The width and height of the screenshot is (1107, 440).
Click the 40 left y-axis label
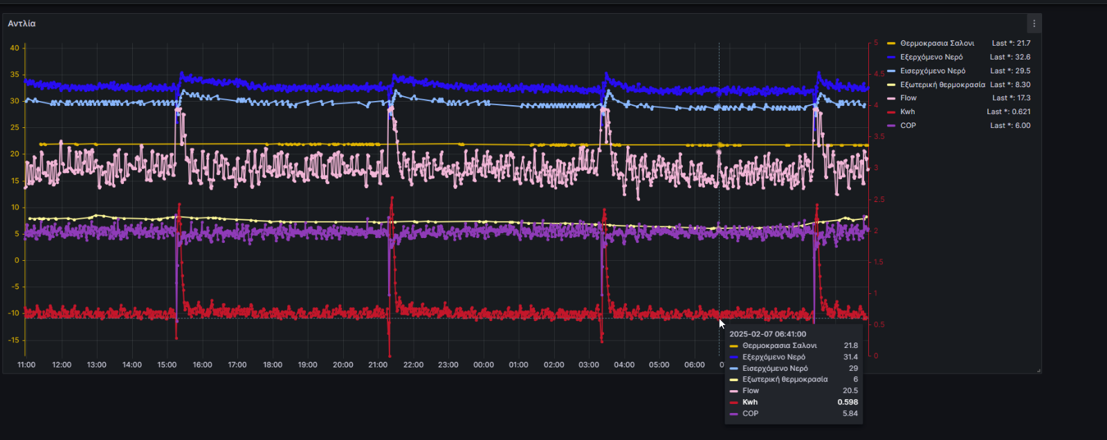[x=15, y=48]
